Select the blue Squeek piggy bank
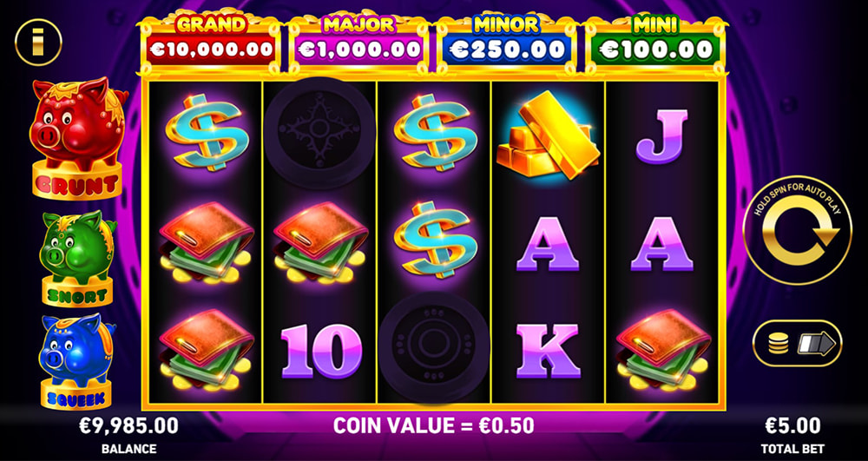 (x=76, y=361)
